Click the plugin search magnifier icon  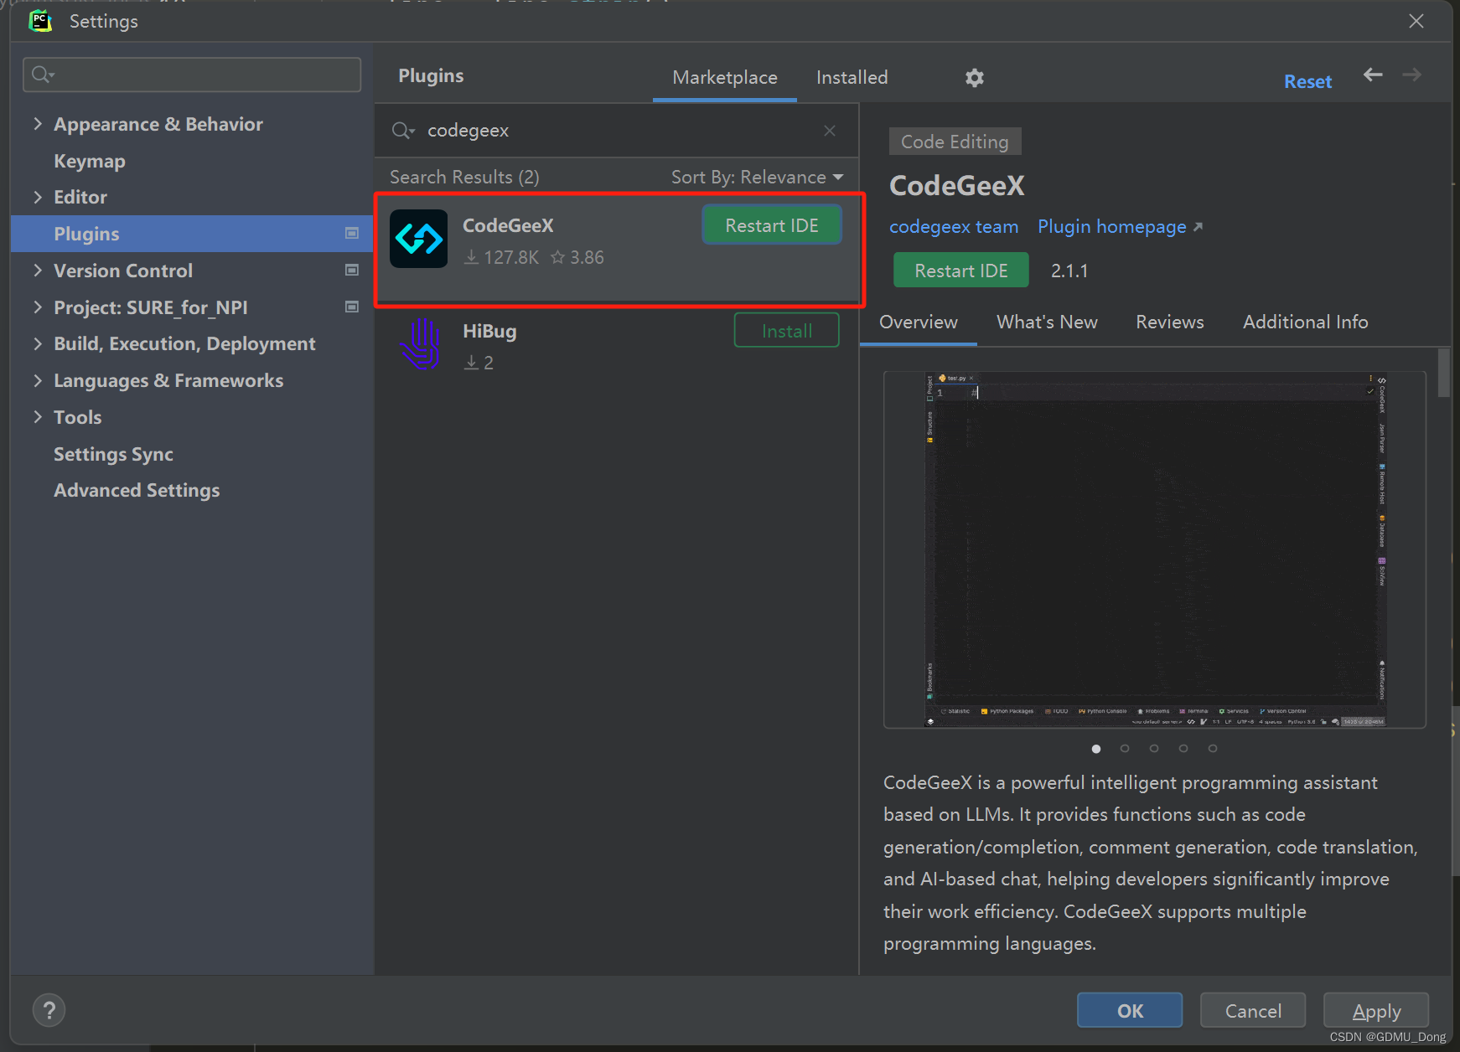(x=403, y=131)
